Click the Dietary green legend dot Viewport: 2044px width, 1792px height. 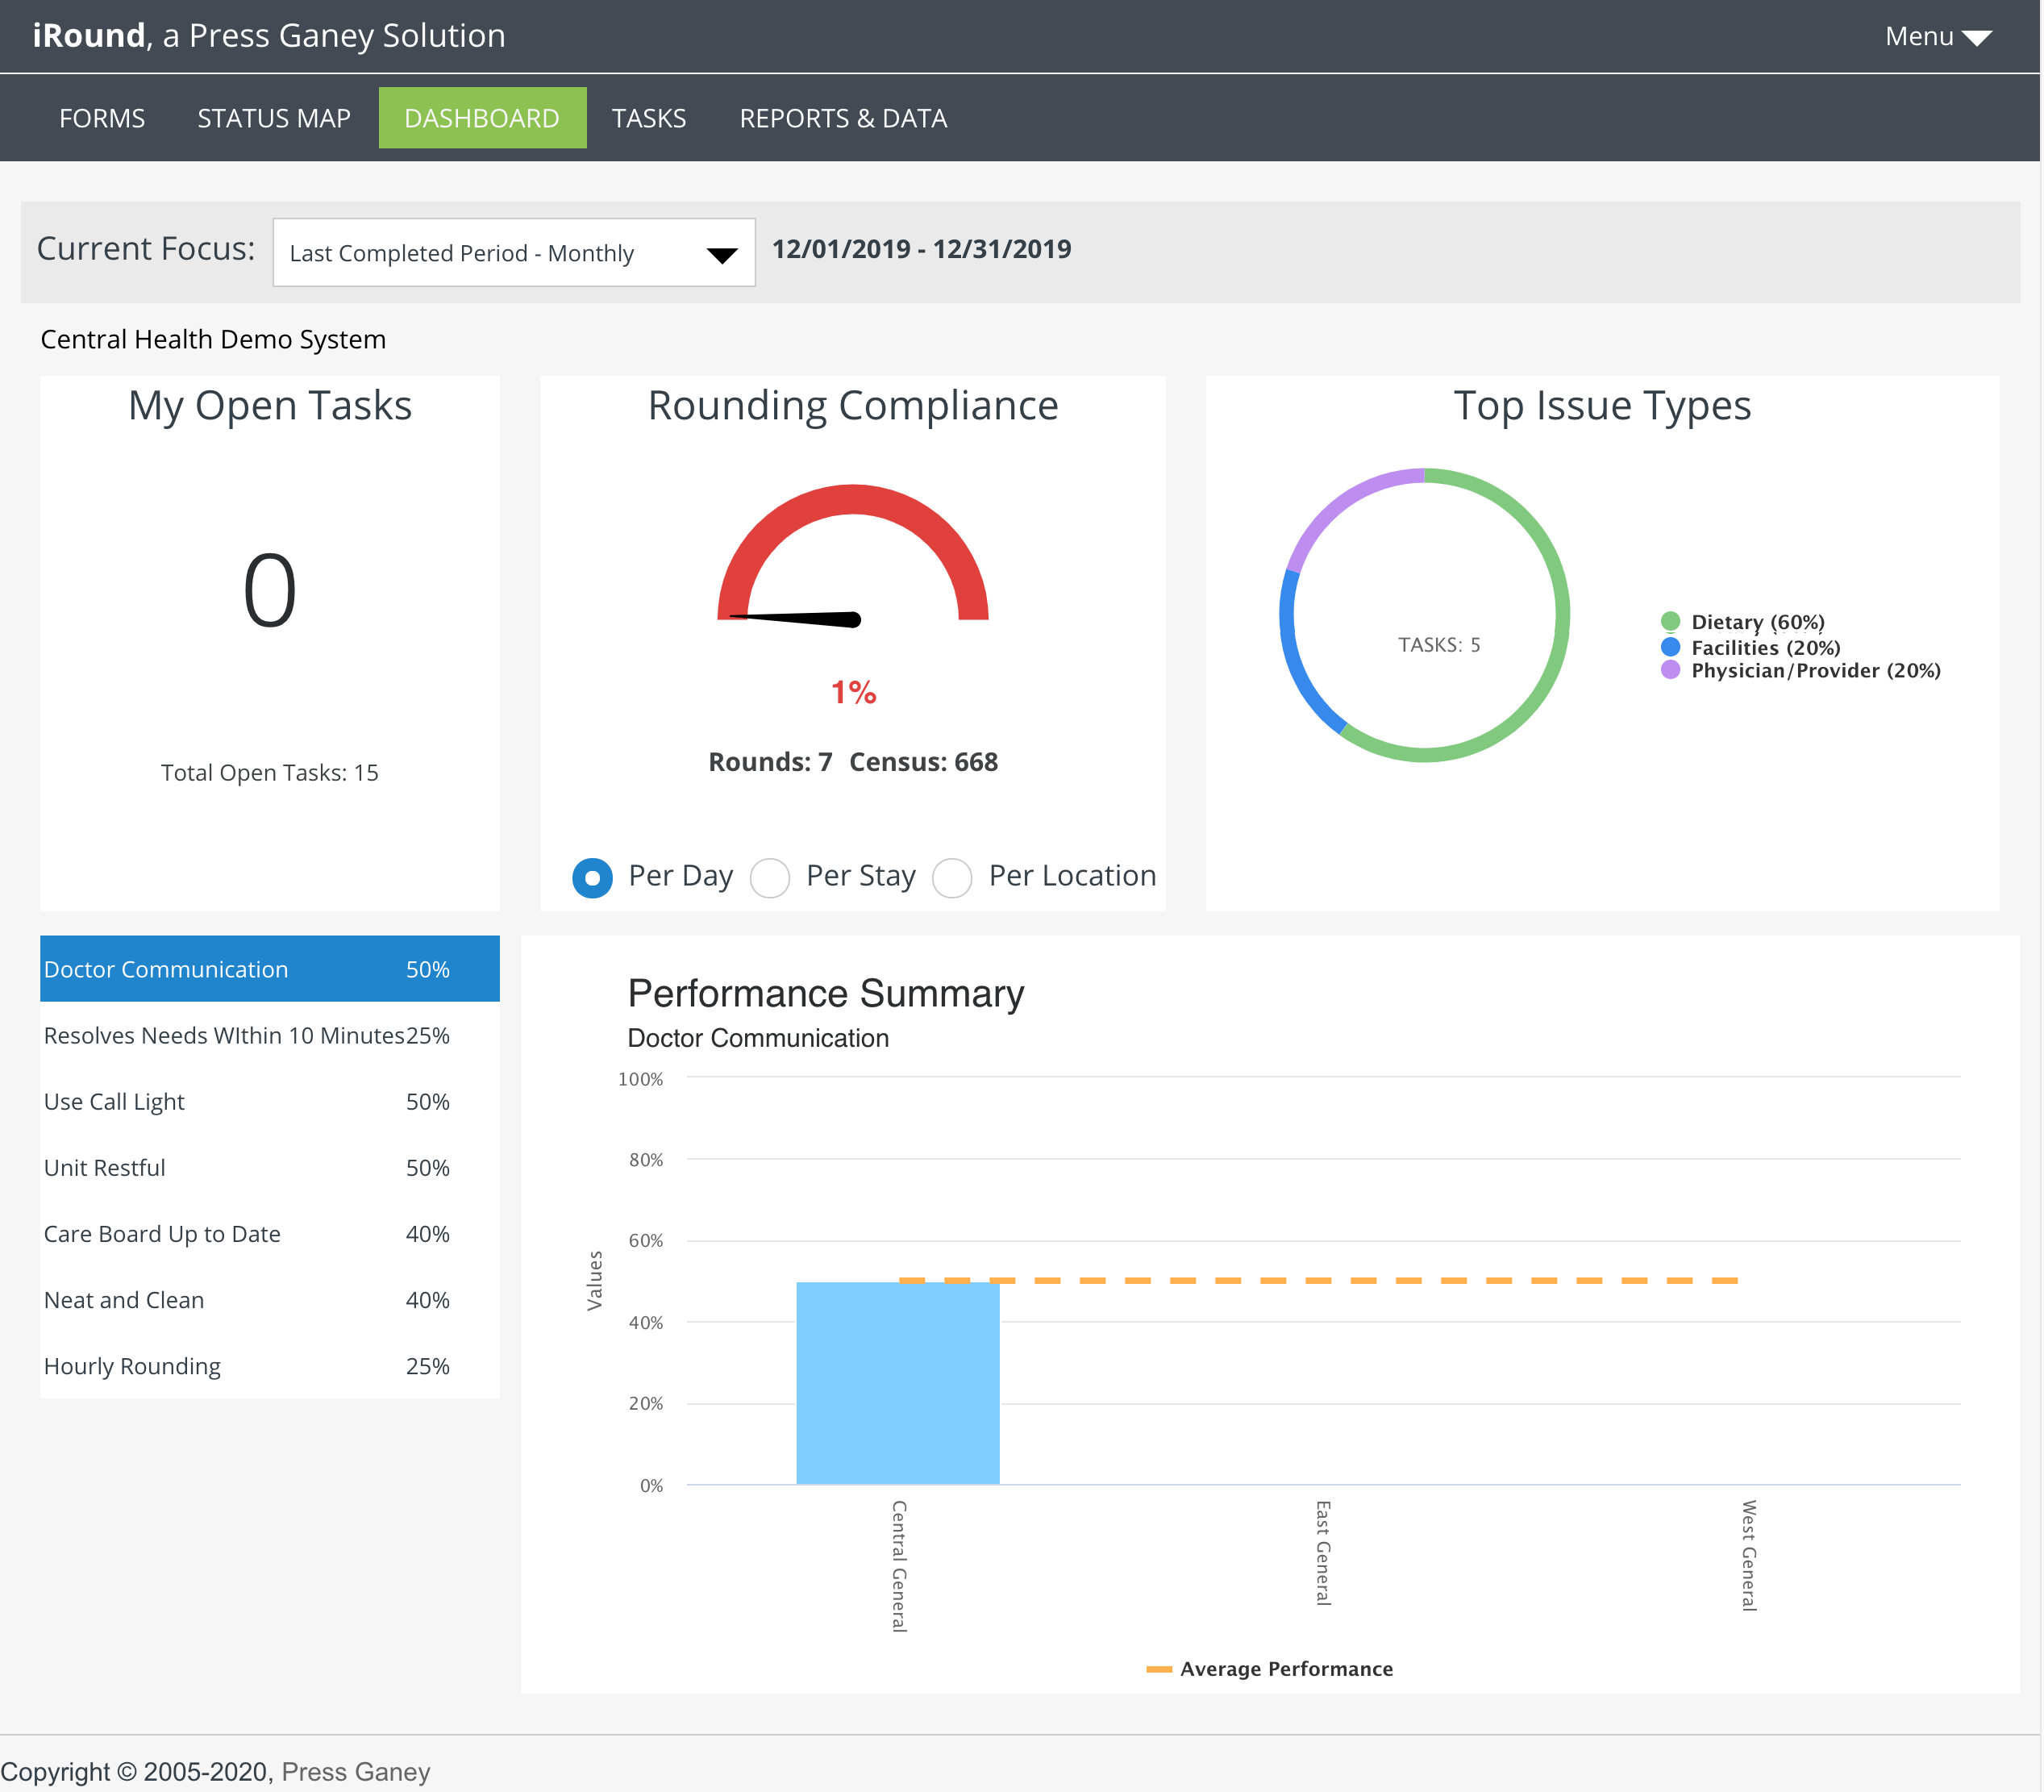click(1670, 622)
